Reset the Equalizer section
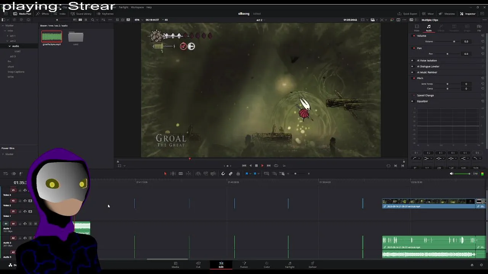Screen dimensions: 488x274 (x=483, y=101)
